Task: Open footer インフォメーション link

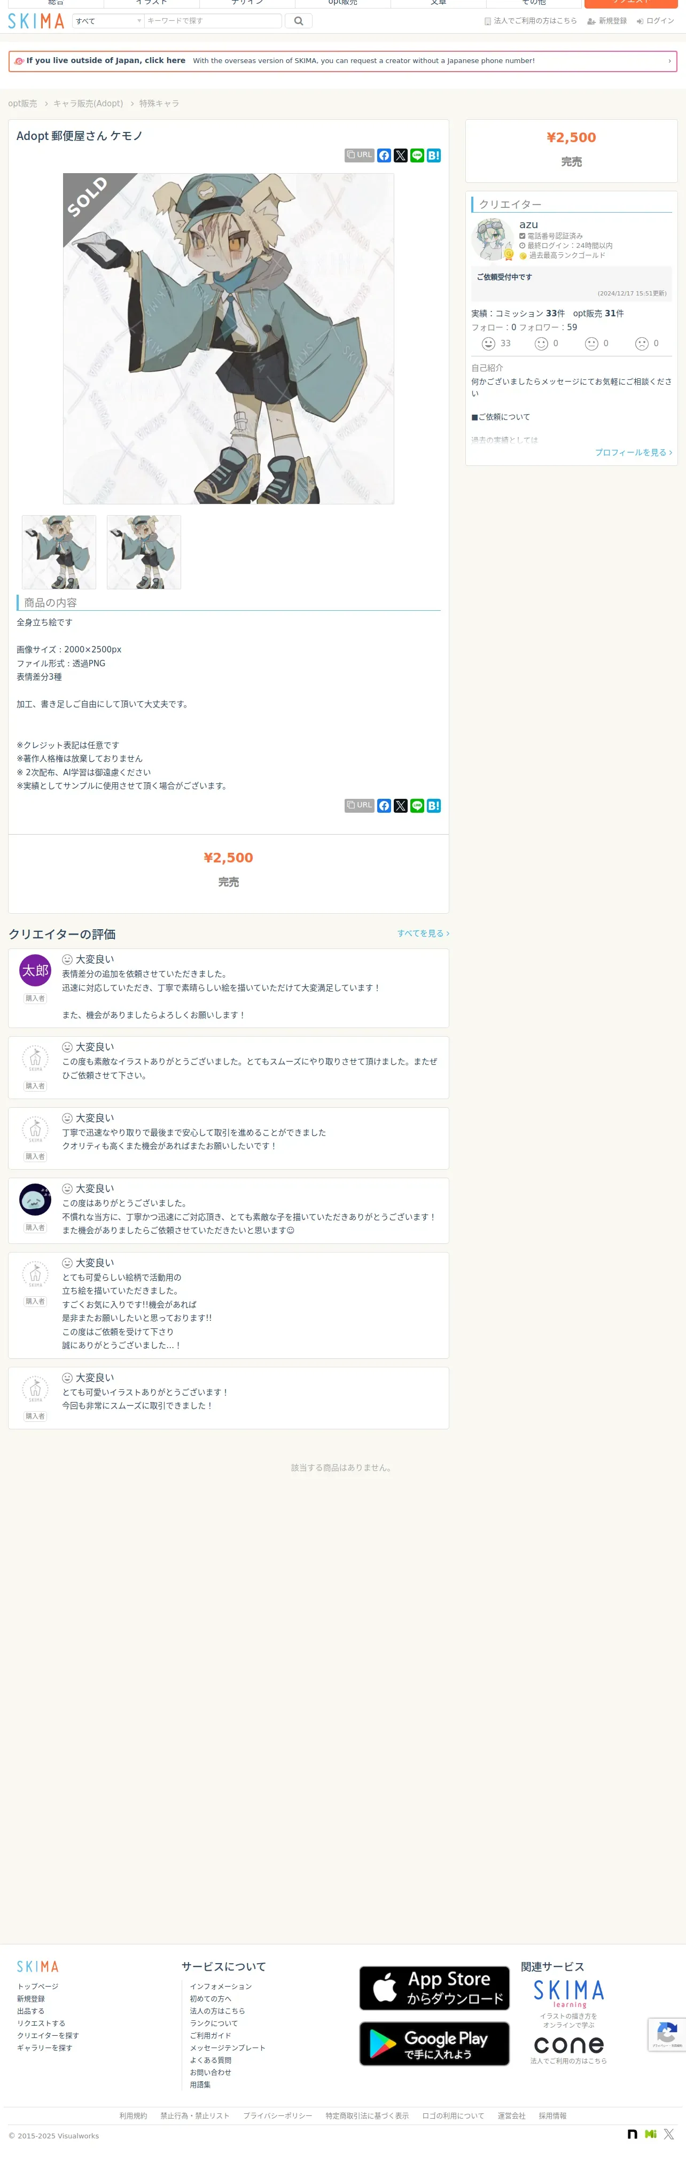Action: [x=221, y=1986]
